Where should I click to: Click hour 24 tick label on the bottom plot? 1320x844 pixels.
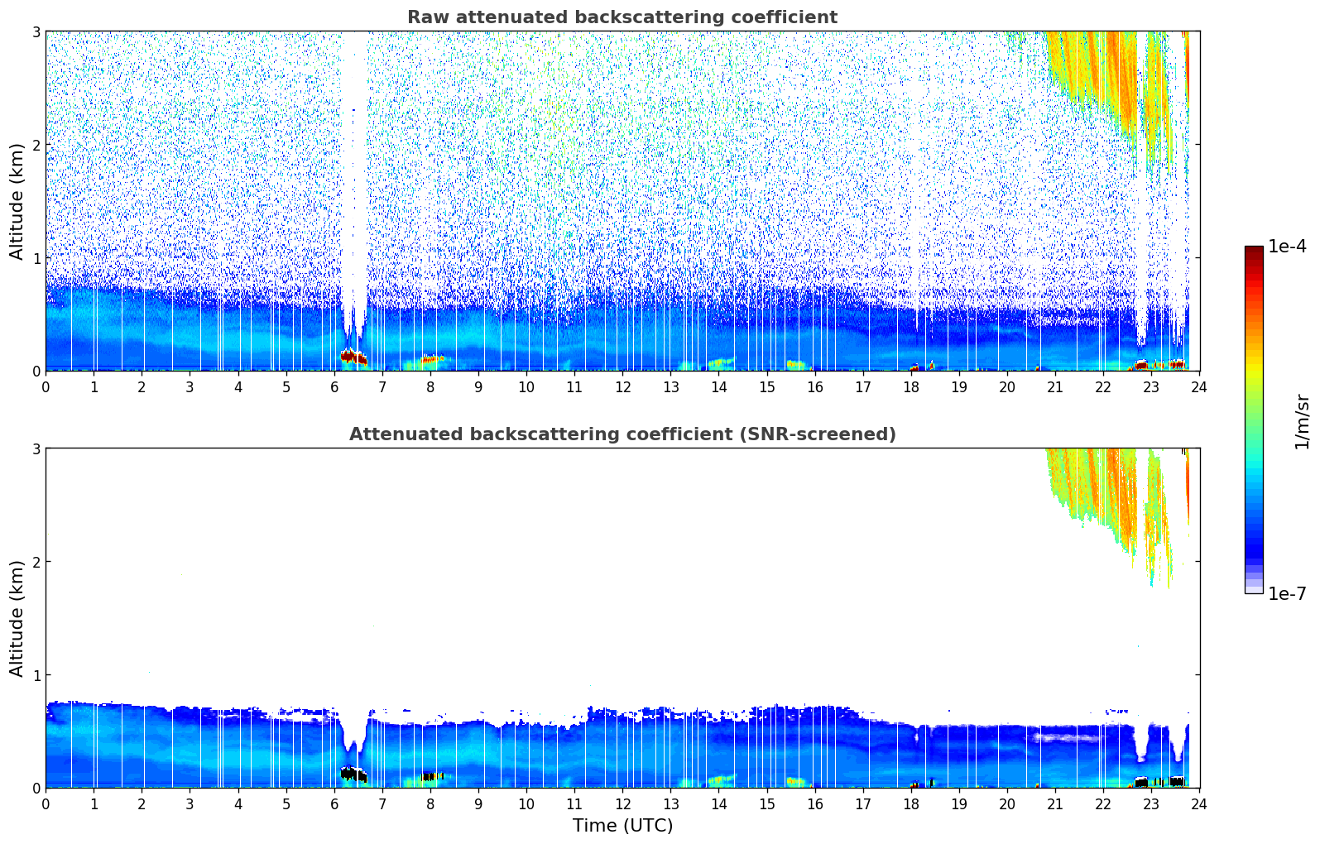[x=1199, y=803]
